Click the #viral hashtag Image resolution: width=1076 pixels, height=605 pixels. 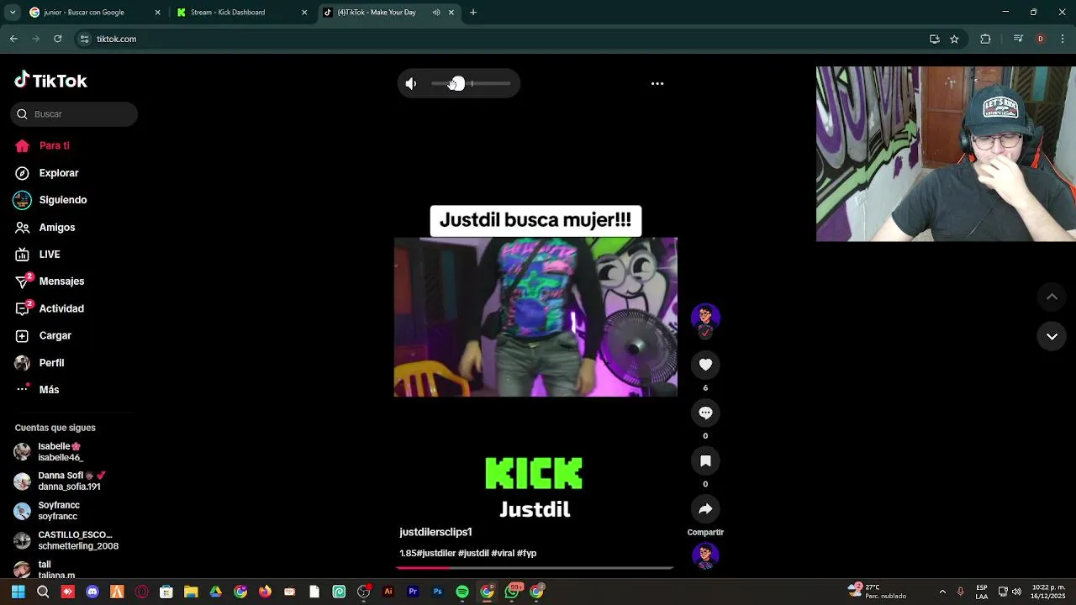coord(503,553)
